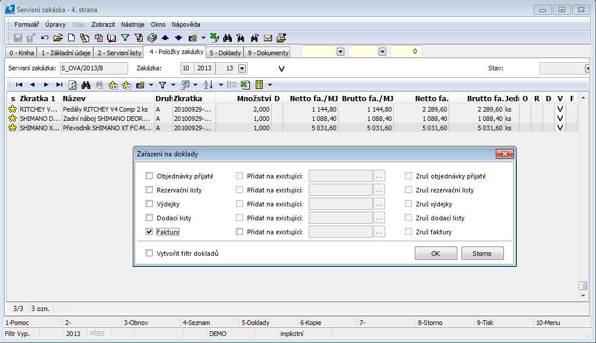Check Vytvořit filtr dokladů option
This screenshot has width=596, height=343.
point(150,253)
